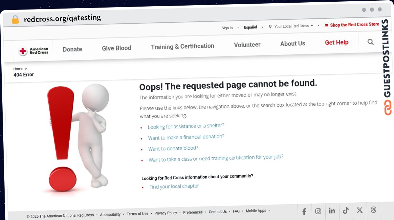
Task: Click training certification class link
Action: 216,158
